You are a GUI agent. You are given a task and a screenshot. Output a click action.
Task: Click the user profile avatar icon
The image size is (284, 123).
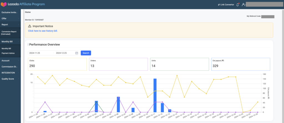(244, 5)
